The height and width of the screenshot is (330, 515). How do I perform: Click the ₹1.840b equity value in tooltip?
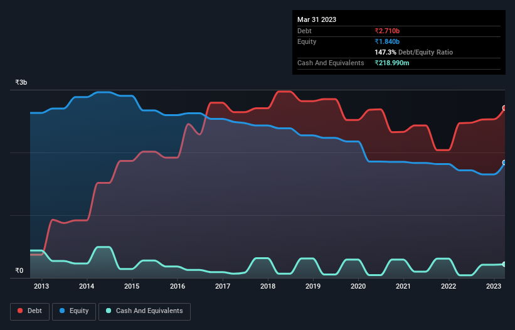tap(387, 41)
